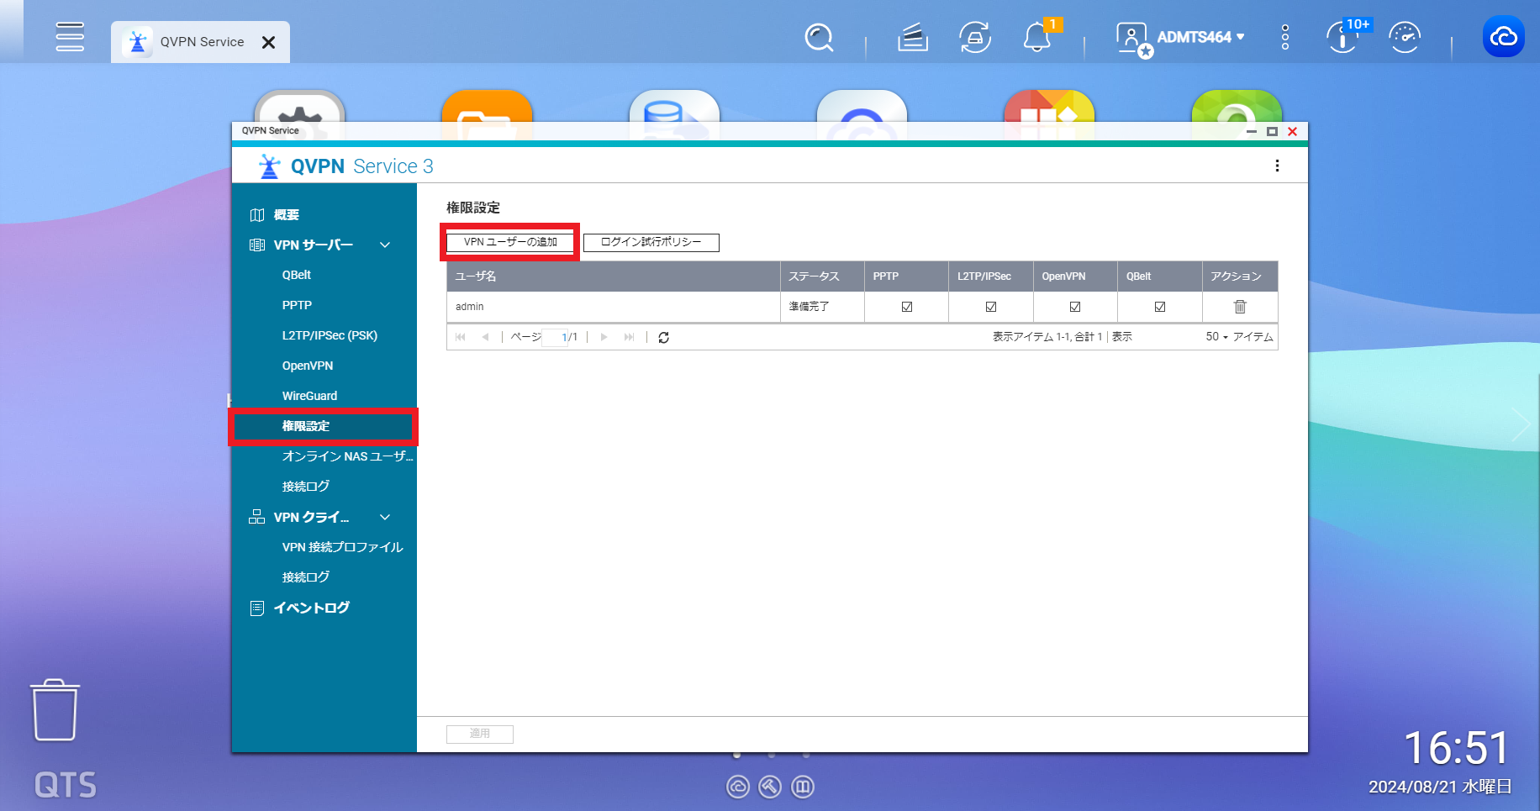Open PPTP server settings
Image resolution: width=1540 pixels, height=811 pixels.
[297, 305]
